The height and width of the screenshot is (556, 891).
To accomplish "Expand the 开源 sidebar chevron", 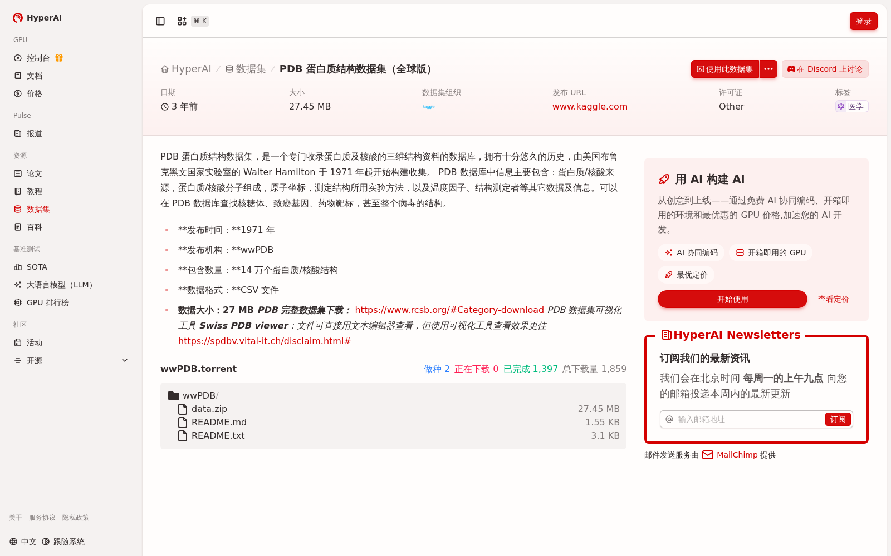I will coord(125,360).
